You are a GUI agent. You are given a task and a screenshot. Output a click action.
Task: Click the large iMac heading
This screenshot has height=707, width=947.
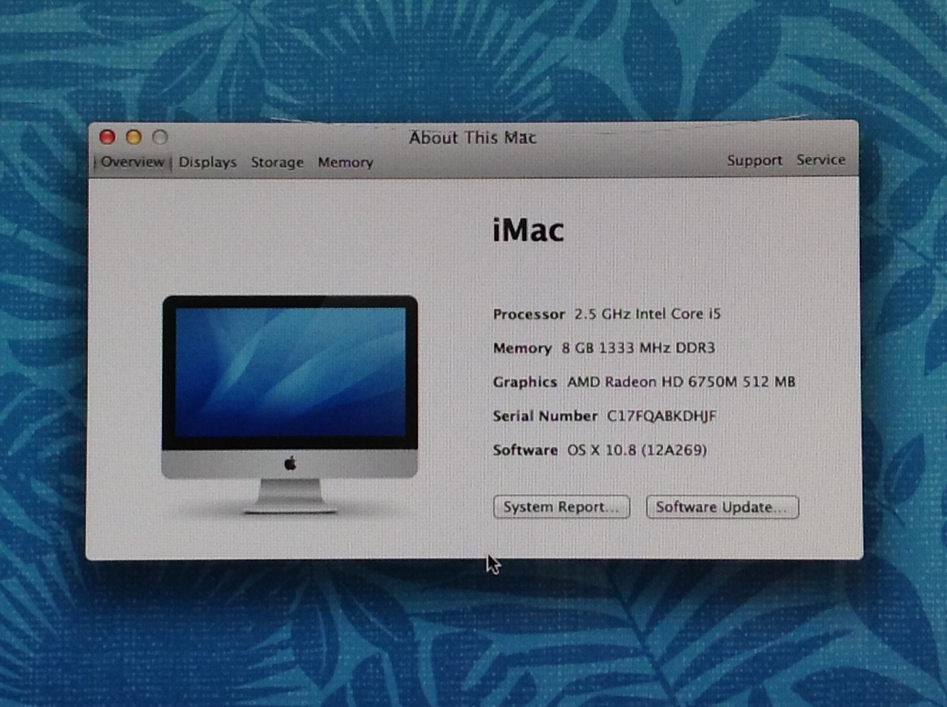(529, 230)
